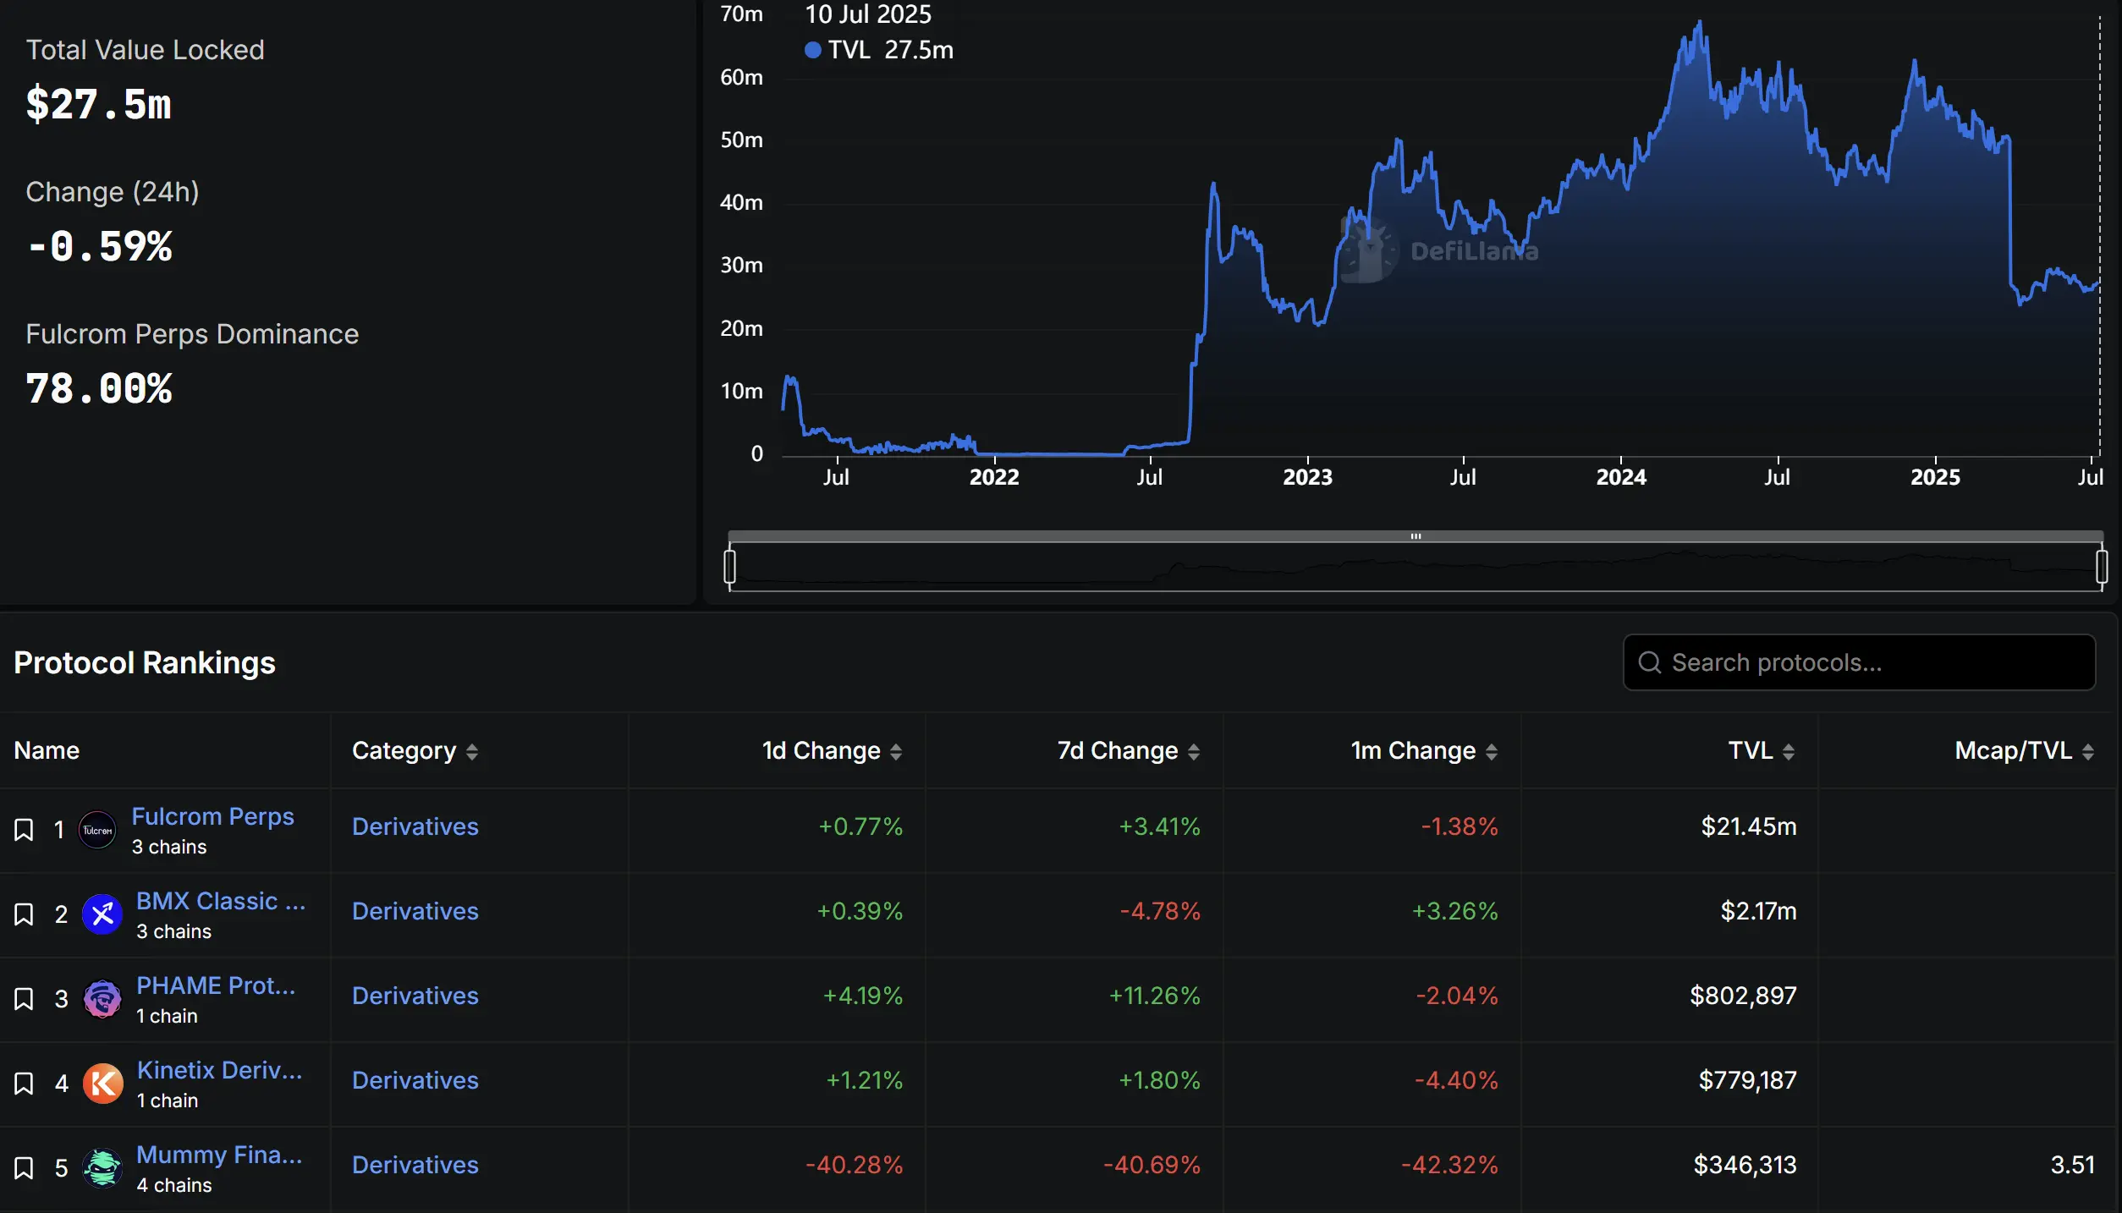Click search magnifier icon in protocols box
The image size is (2122, 1213).
click(1650, 662)
